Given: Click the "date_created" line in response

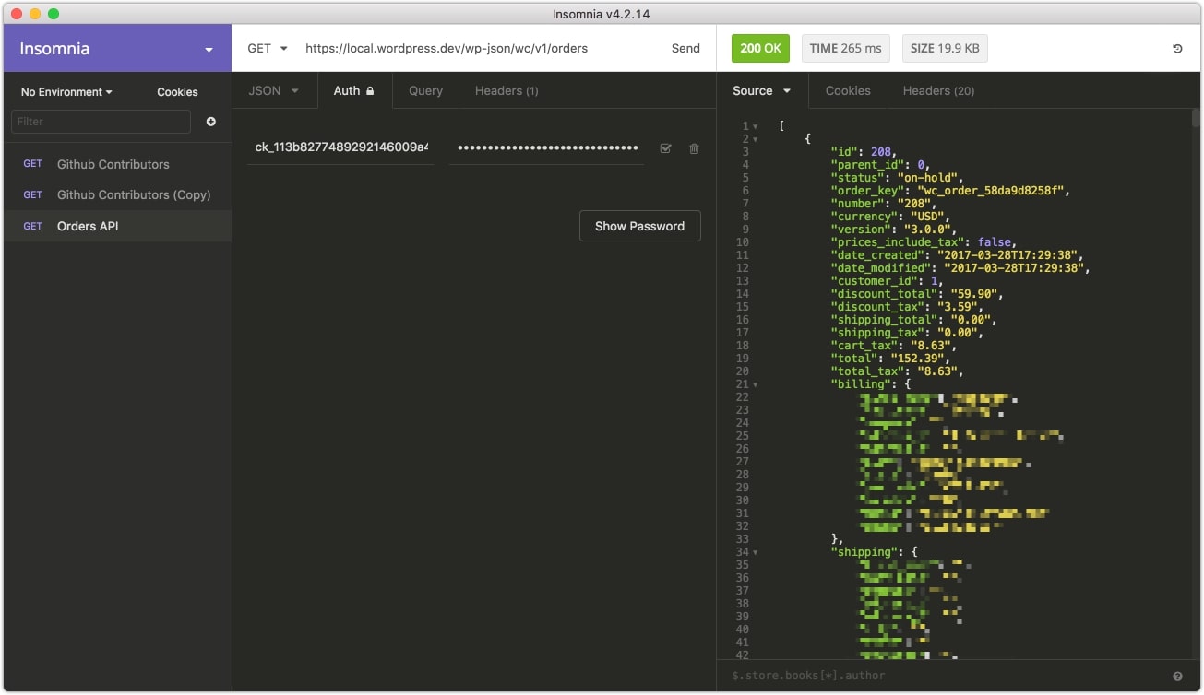Looking at the screenshot, I should [x=959, y=255].
